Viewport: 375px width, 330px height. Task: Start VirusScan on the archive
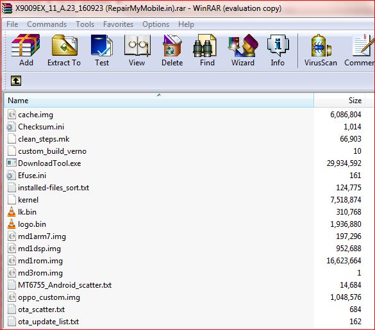pos(321,50)
